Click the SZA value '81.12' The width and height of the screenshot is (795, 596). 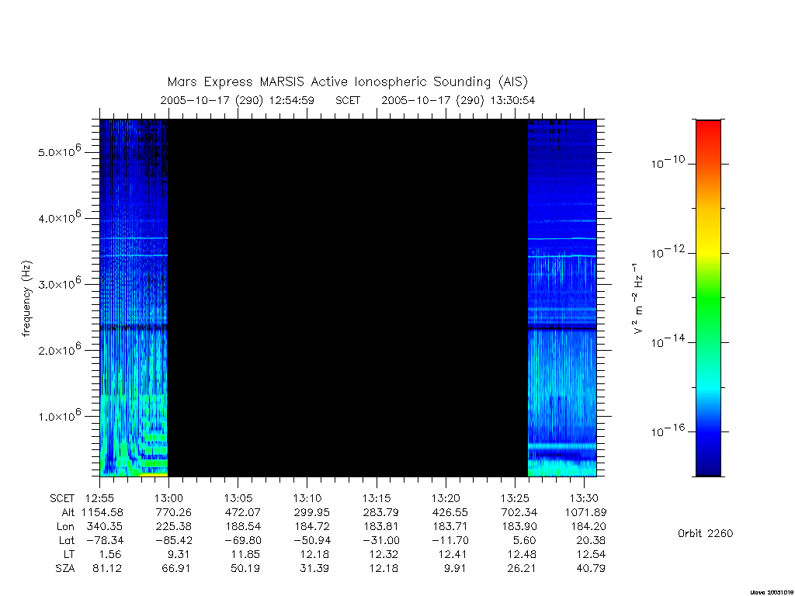tap(107, 569)
